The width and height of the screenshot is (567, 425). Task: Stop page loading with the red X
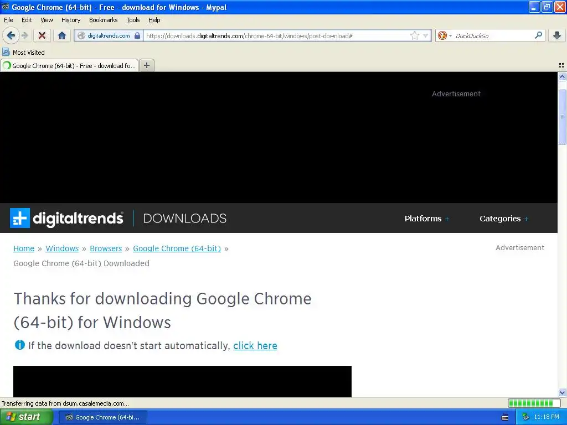42,35
